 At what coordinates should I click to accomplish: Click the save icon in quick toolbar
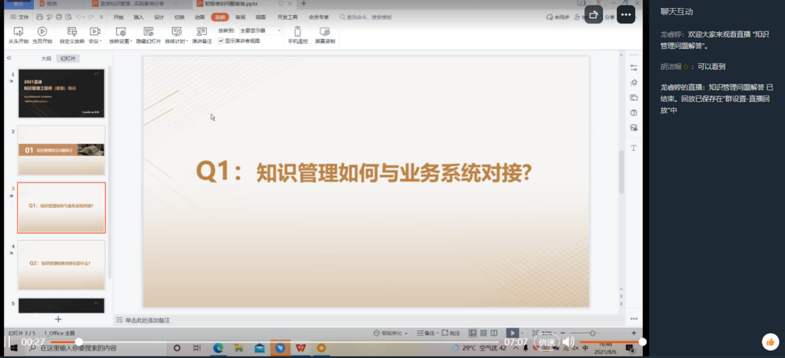(x=40, y=17)
